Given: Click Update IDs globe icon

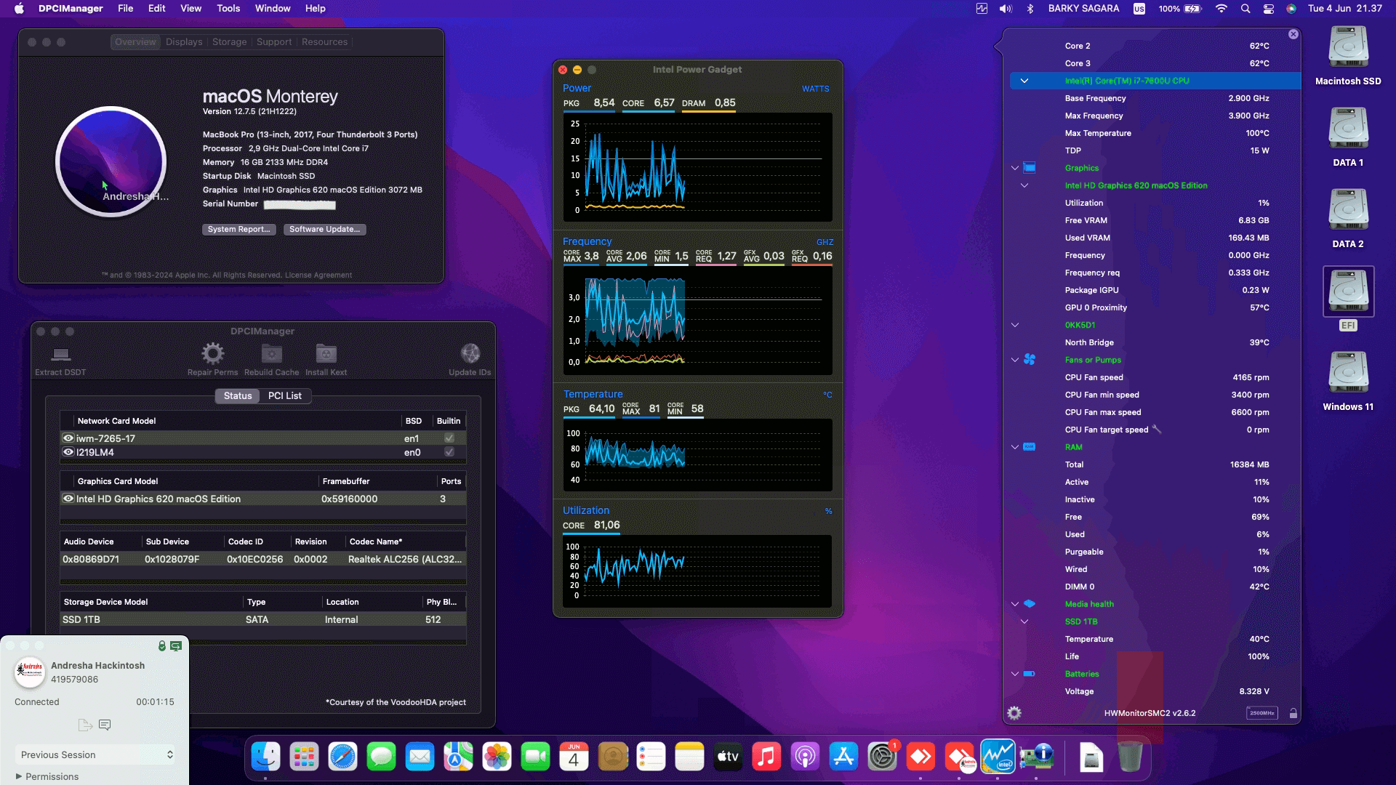Looking at the screenshot, I should (x=470, y=354).
